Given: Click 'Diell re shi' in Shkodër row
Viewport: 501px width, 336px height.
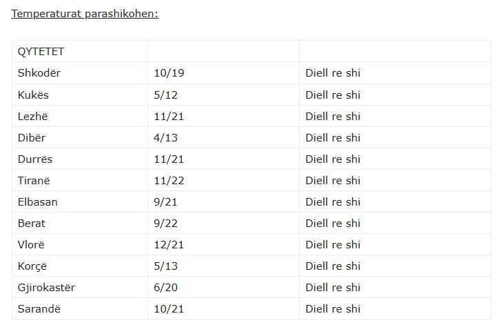Looking at the screenshot, I should tap(333, 73).
